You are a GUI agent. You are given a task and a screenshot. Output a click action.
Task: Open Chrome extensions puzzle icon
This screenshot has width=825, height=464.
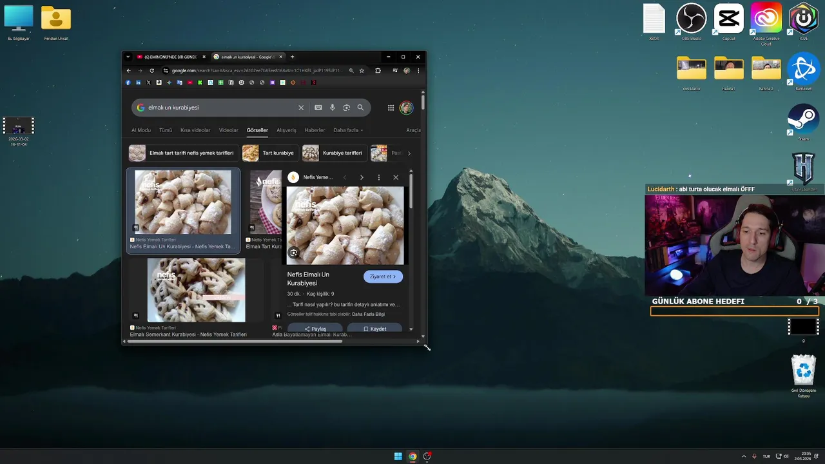378,70
